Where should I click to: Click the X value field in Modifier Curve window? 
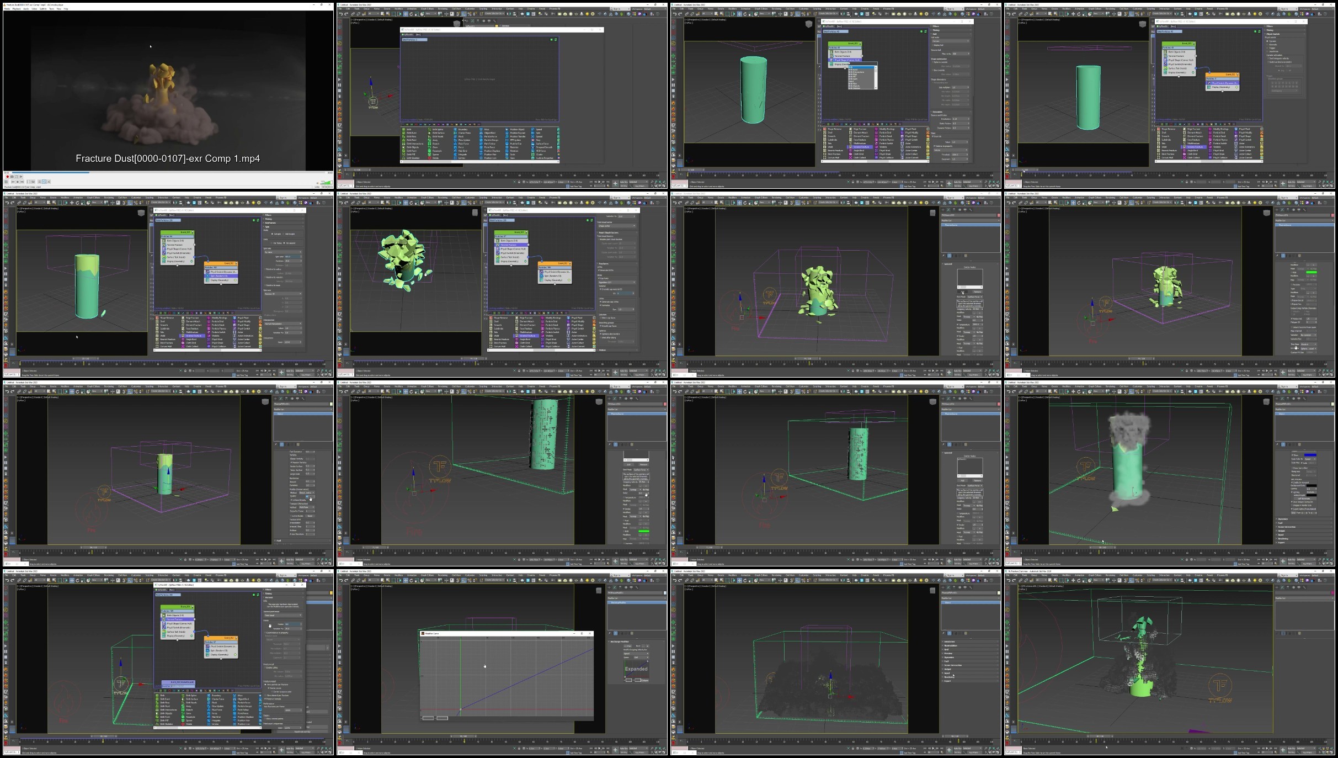tap(428, 718)
